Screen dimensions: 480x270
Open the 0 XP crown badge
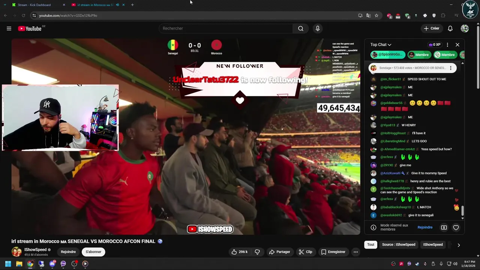[434, 45]
